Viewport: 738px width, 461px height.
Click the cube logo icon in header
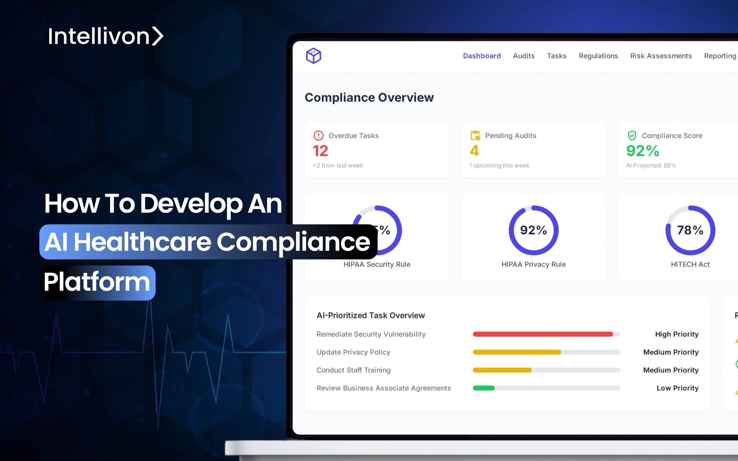point(313,56)
